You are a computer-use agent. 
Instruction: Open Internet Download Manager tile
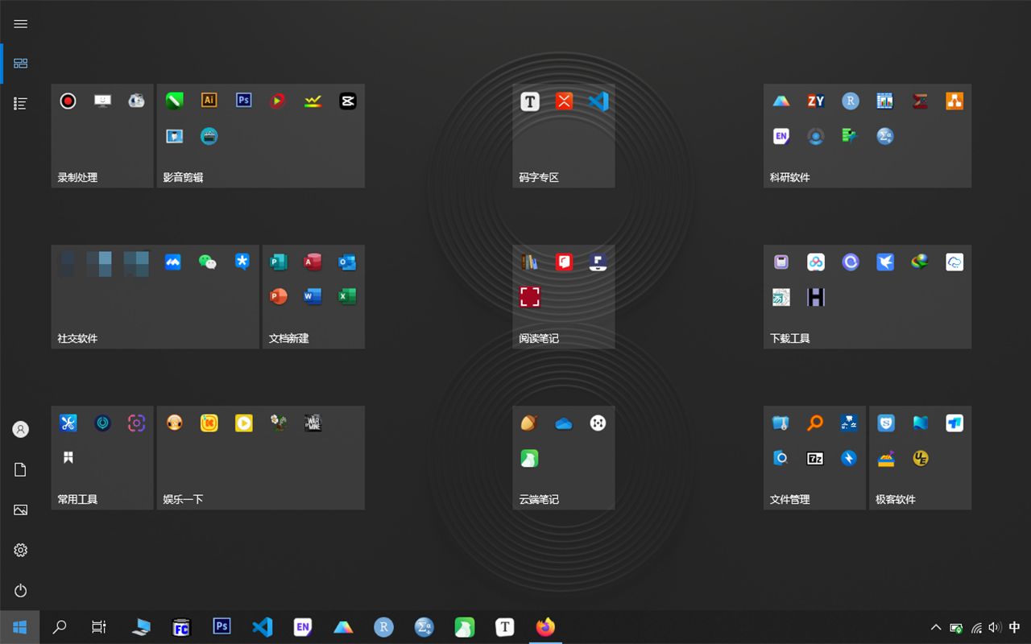point(920,262)
